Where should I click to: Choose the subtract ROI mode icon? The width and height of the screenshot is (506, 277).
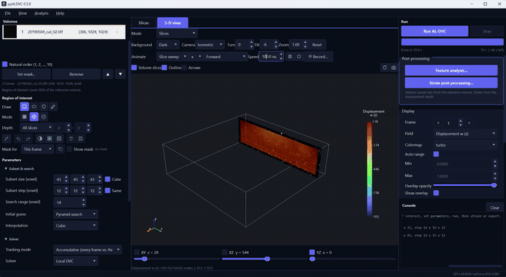(44, 117)
